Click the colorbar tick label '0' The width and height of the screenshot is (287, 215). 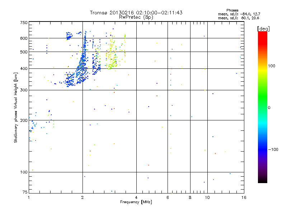[x=269, y=108]
